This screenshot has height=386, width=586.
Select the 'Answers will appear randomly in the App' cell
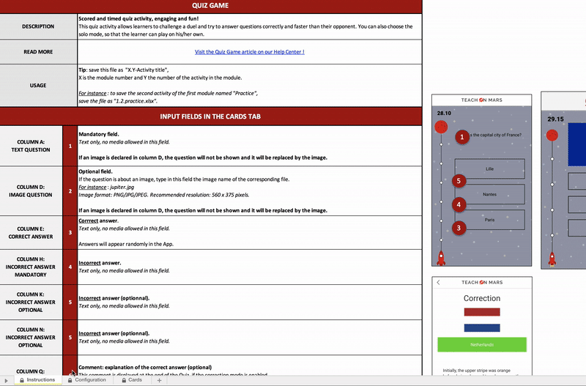250,232
